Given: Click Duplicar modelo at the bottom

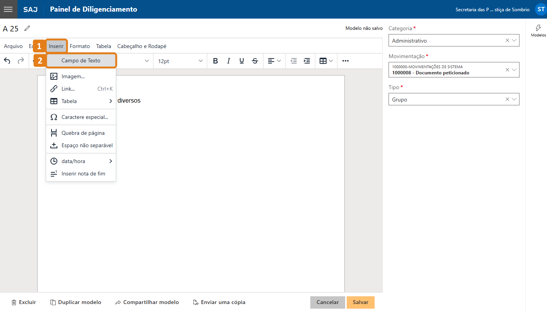Looking at the screenshot, I should pos(76,302).
